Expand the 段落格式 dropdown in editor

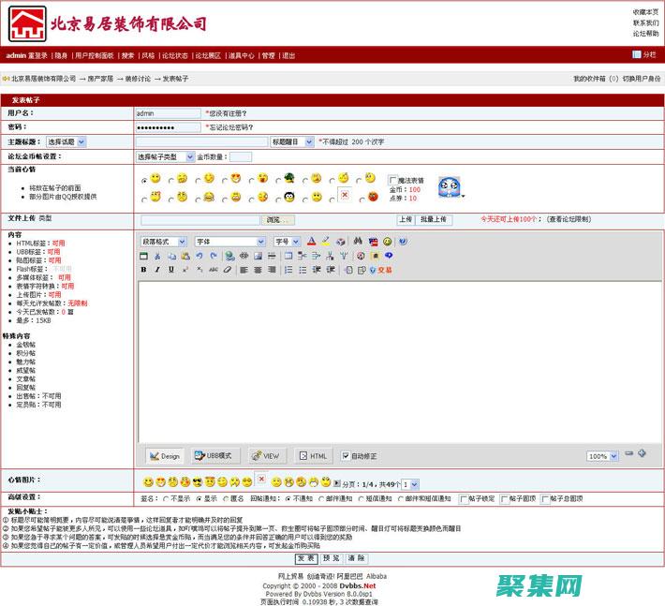click(x=164, y=242)
